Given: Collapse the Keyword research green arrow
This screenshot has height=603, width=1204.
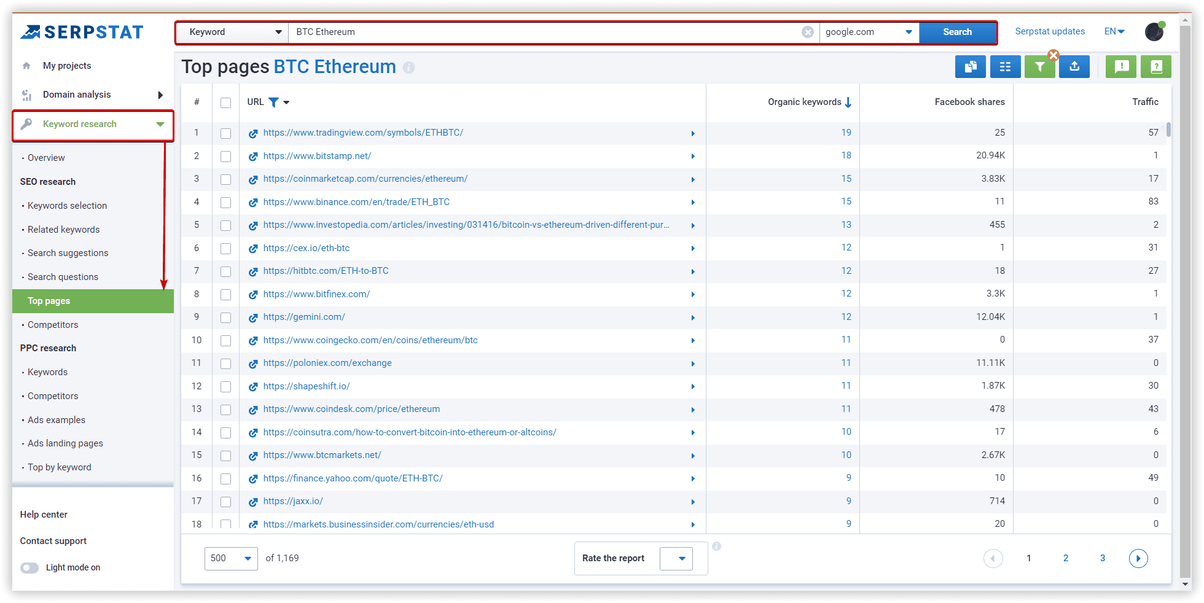Looking at the screenshot, I should [160, 124].
